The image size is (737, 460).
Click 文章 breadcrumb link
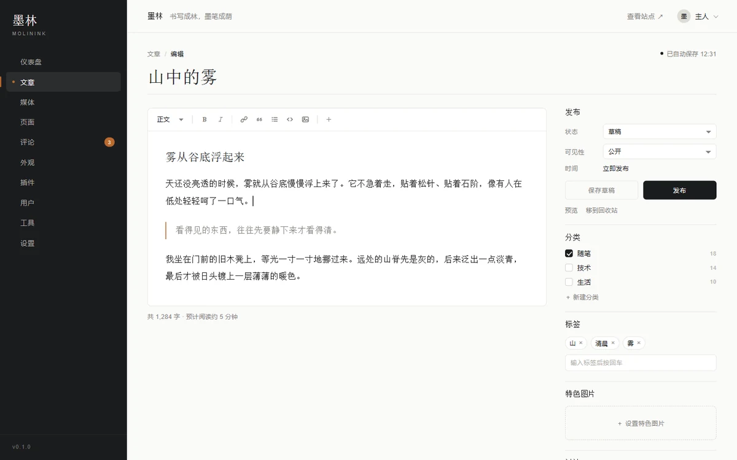154,54
